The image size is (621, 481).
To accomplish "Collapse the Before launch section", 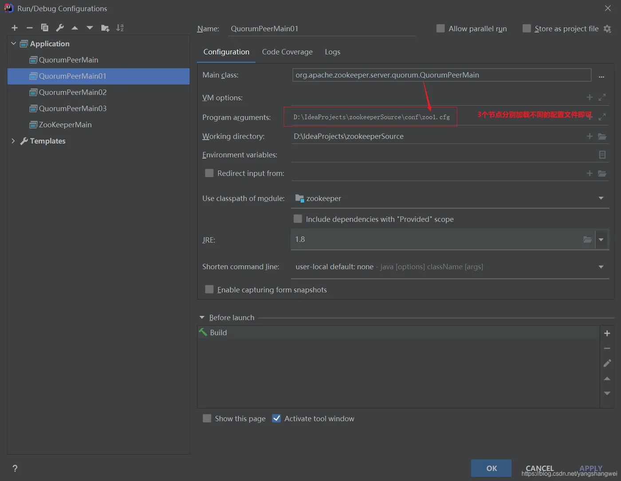I will pyautogui.click(x=202, y=317).
